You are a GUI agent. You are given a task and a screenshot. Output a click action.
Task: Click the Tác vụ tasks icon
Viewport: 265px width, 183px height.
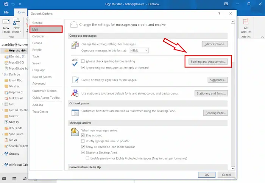[6, 140]
